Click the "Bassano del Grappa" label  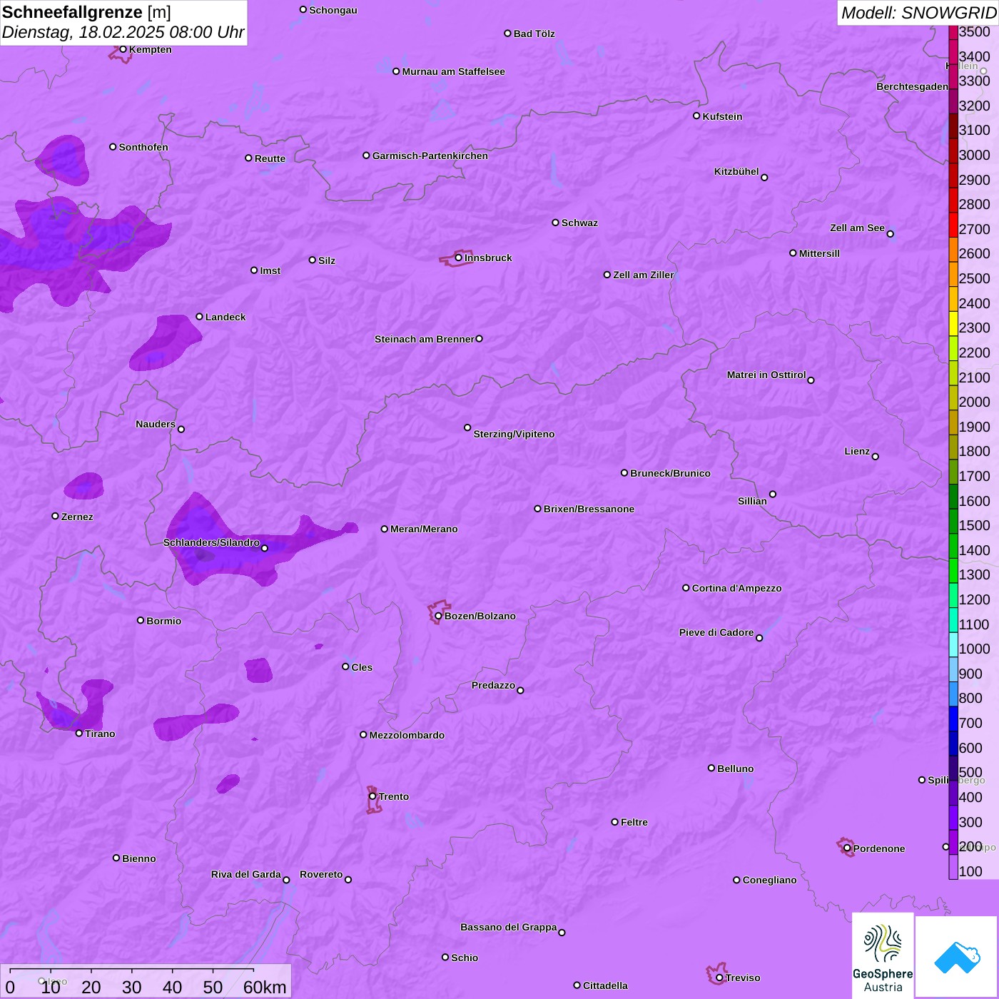click(509, 927)
